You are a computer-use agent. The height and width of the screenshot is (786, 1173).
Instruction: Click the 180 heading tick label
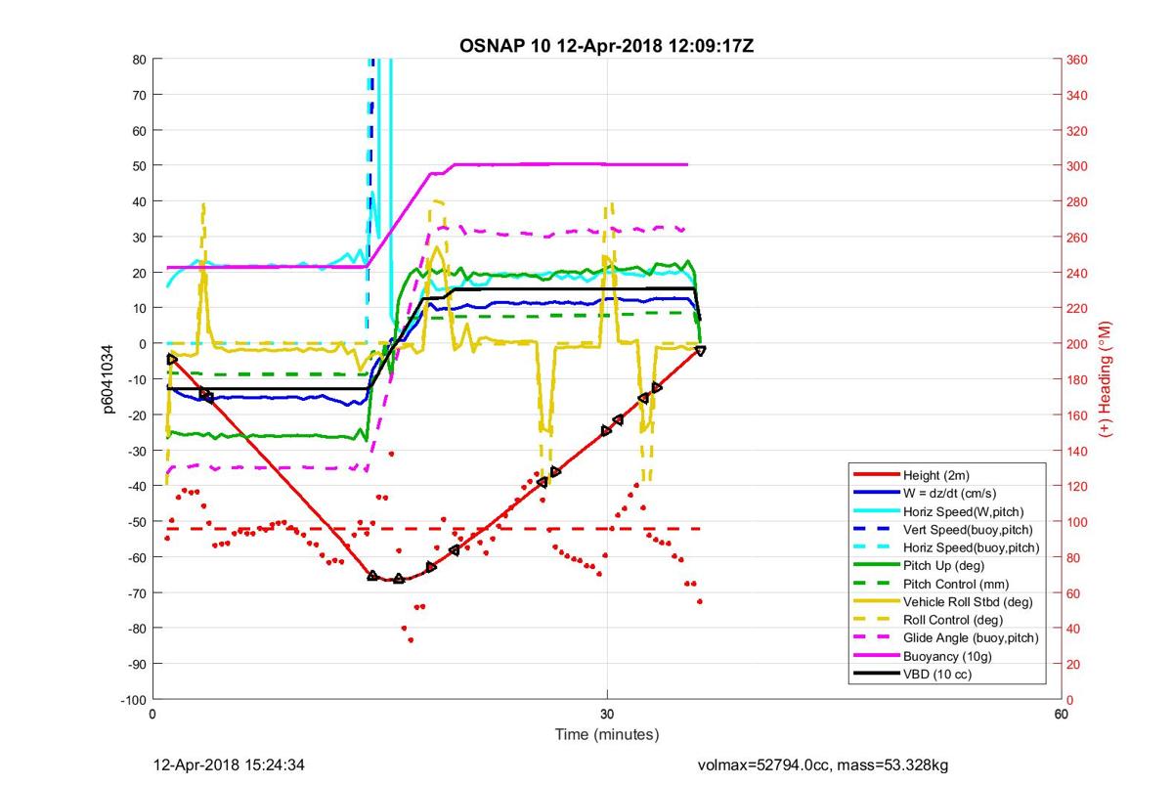1078,379
